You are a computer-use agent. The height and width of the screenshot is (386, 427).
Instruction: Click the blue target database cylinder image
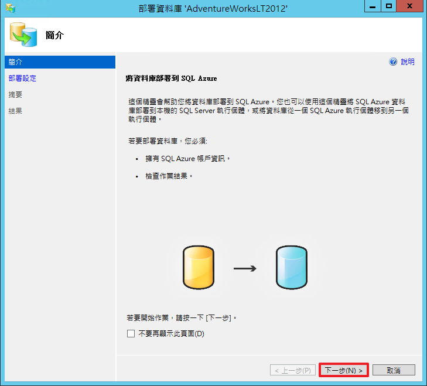(x=292, y=268)
